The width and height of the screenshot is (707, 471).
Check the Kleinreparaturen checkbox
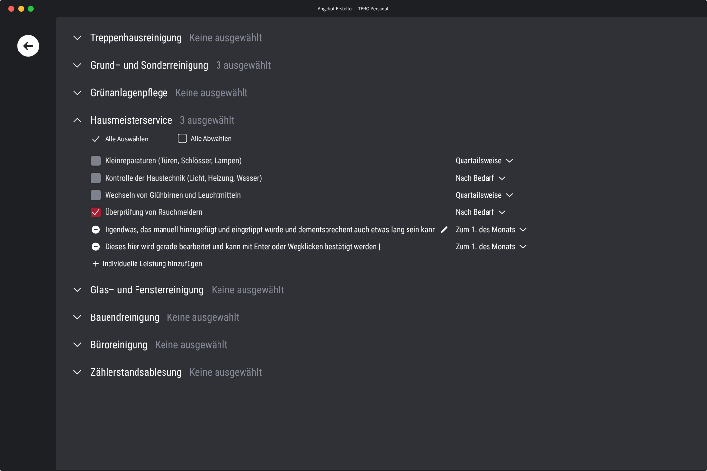click(96, 161)
